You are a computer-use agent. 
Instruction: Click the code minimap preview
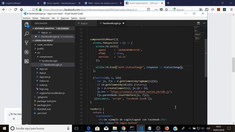coord(199,34)
